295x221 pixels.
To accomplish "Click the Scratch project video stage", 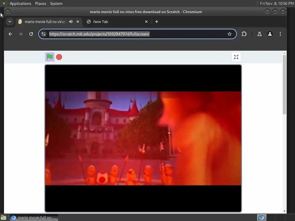I will click(x=143, y=138).
